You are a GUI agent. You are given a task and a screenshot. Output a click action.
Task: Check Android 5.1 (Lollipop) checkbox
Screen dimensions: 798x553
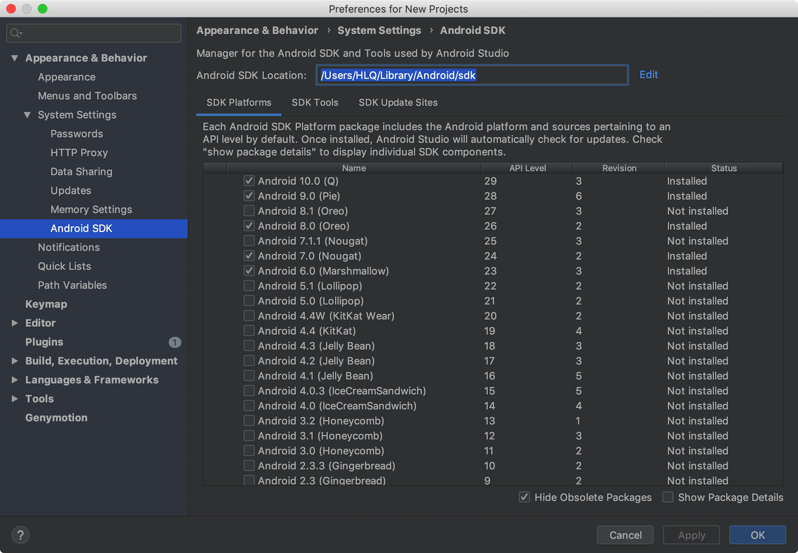point(249,286)
